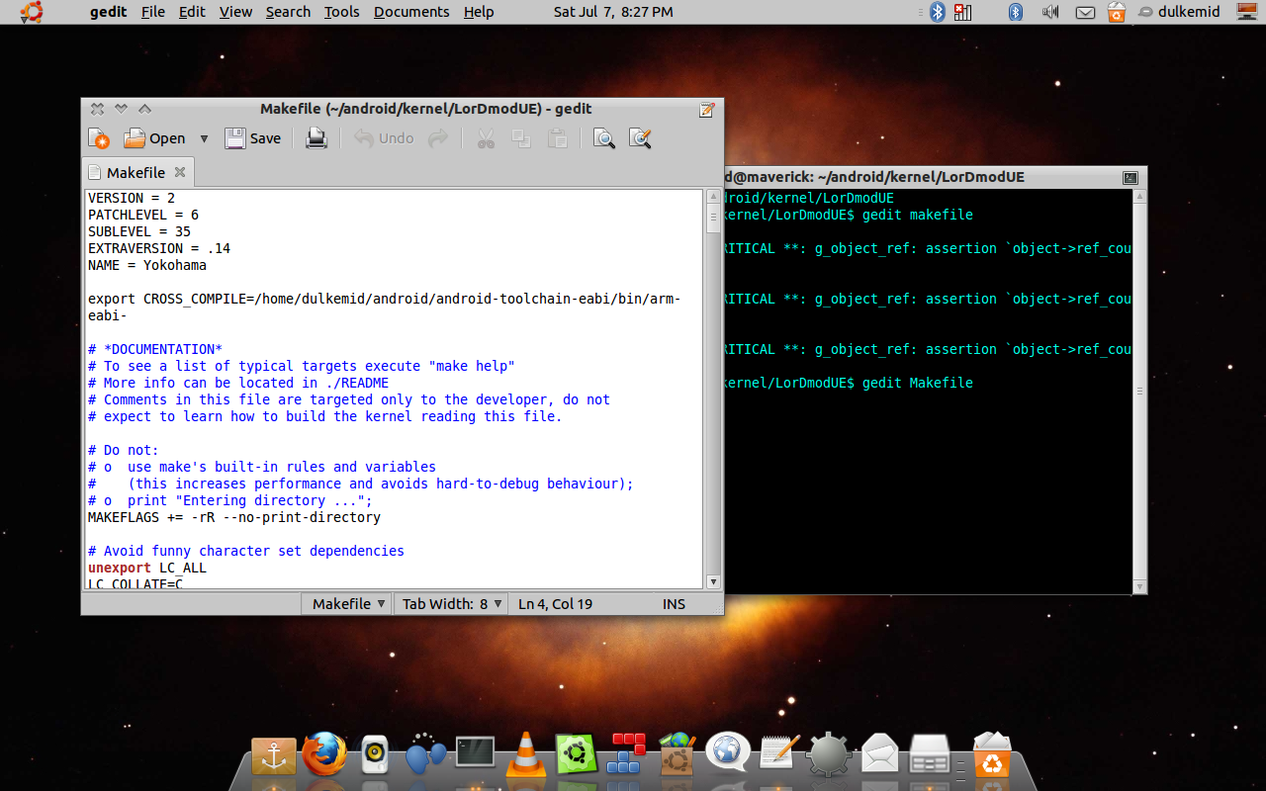Launch VLC media player from dock
This screenshot has width=1266, height=791.
pos(526,755)
